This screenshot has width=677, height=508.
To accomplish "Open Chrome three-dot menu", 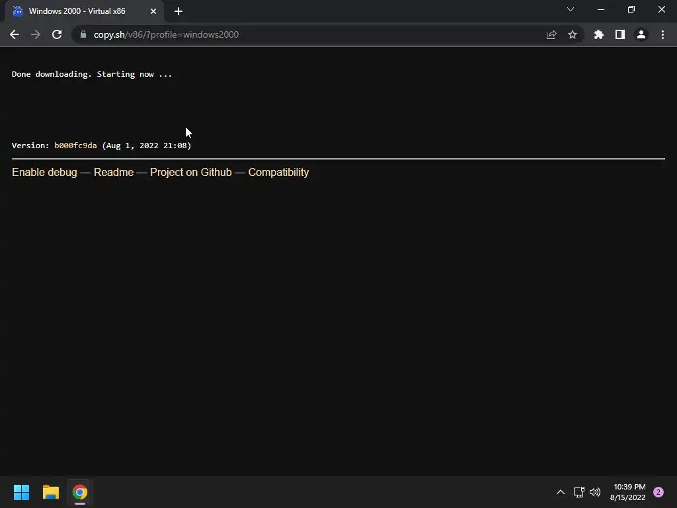I will (662, 34).
